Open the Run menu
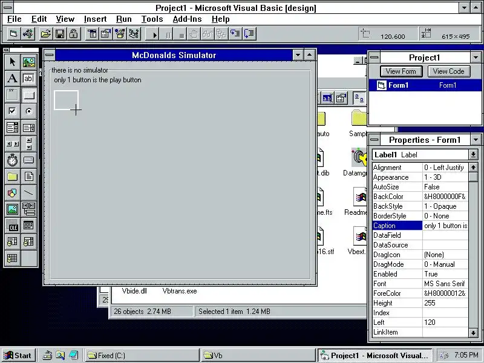Image resolution: width=484 pixels, height=363 pixels. (x=124, y=19)
